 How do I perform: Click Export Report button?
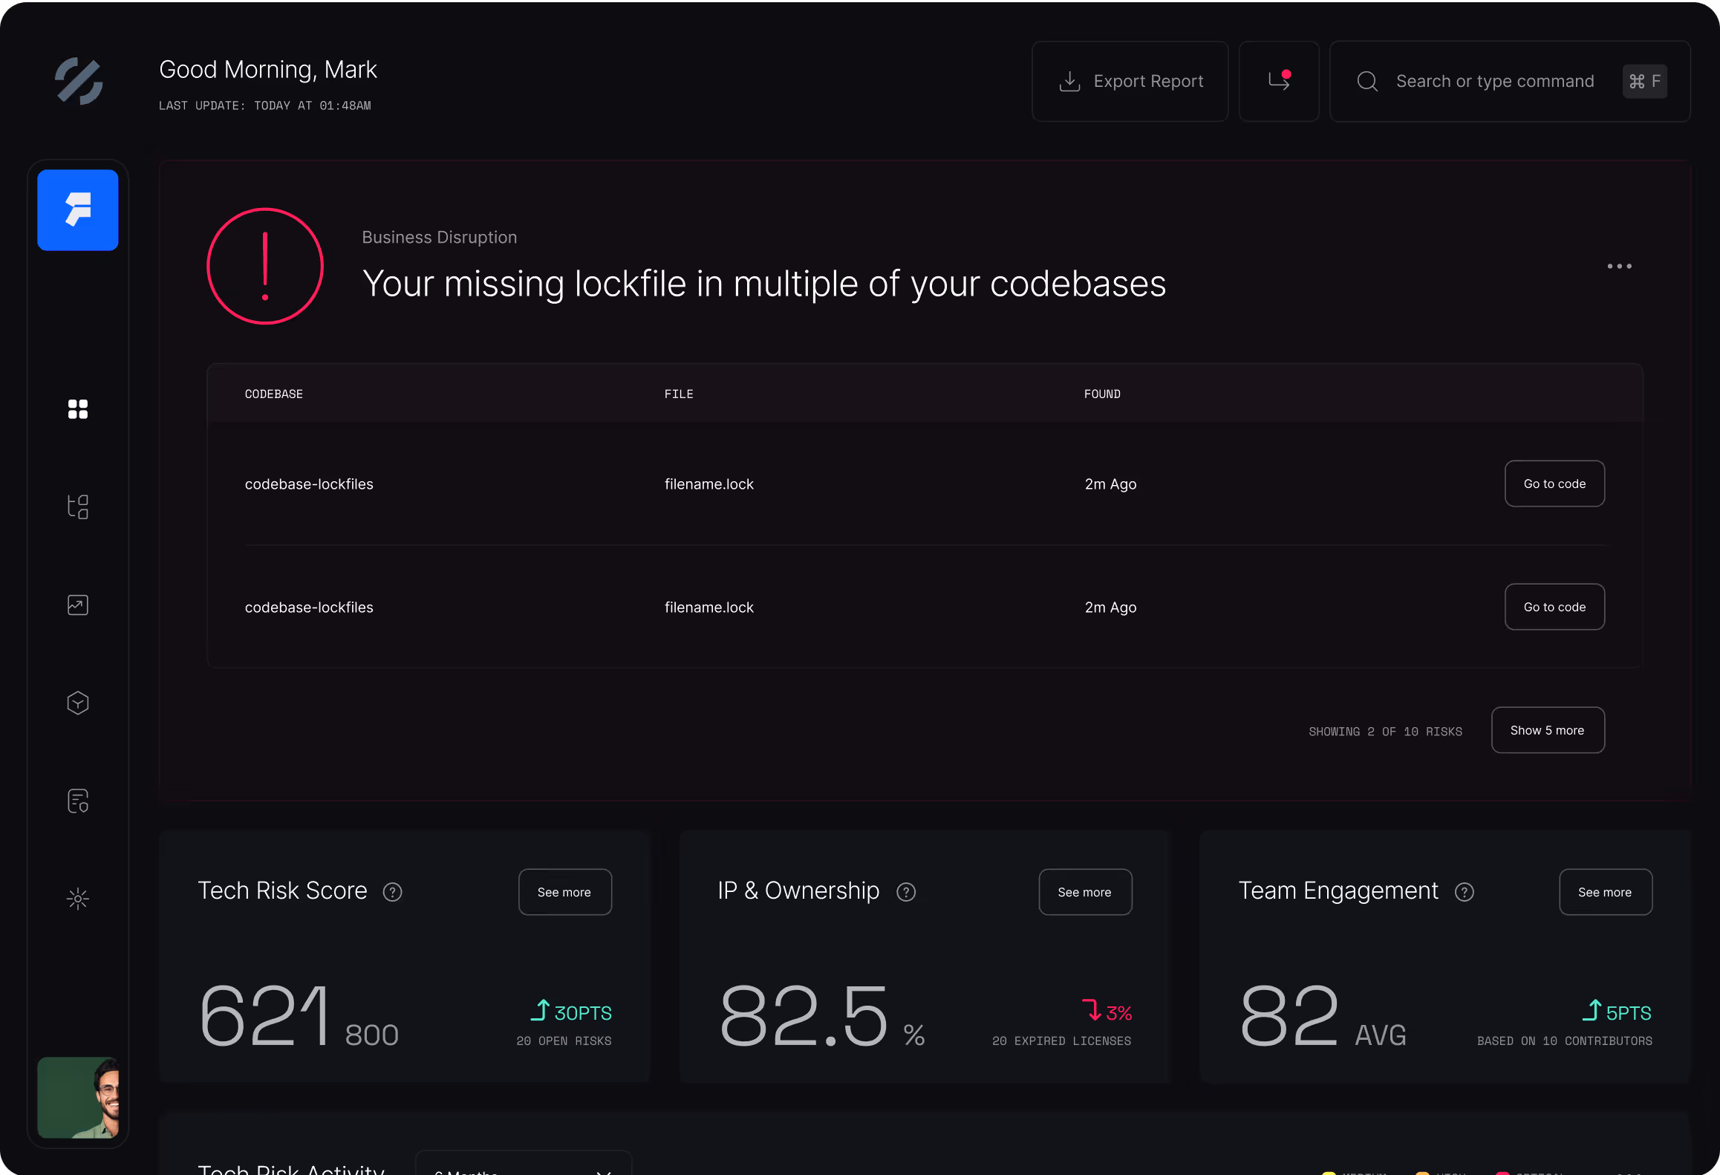click(x=1130, y=81)
